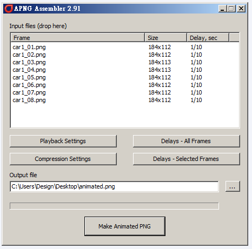The width and height of the screenshot is (252, 249).
Task: Click the 1/10 delay of car1_05.png
Action: (196, 77)
